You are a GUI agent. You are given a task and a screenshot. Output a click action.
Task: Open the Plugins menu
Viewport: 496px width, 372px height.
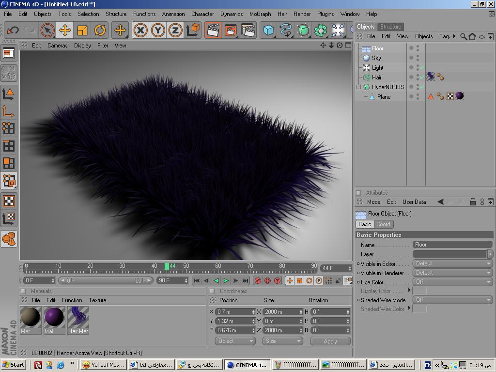325,14
